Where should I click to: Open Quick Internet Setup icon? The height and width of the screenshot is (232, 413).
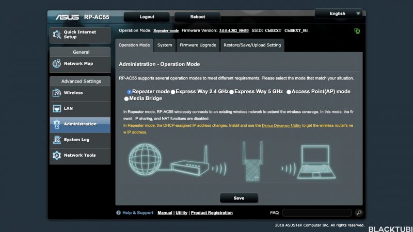tap(57, 35)
